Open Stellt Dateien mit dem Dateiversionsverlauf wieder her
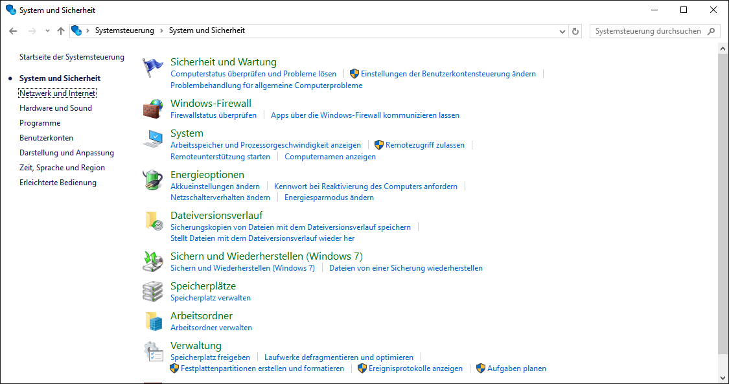This screenshot has height=384, width=729. [x=262, y=238]
